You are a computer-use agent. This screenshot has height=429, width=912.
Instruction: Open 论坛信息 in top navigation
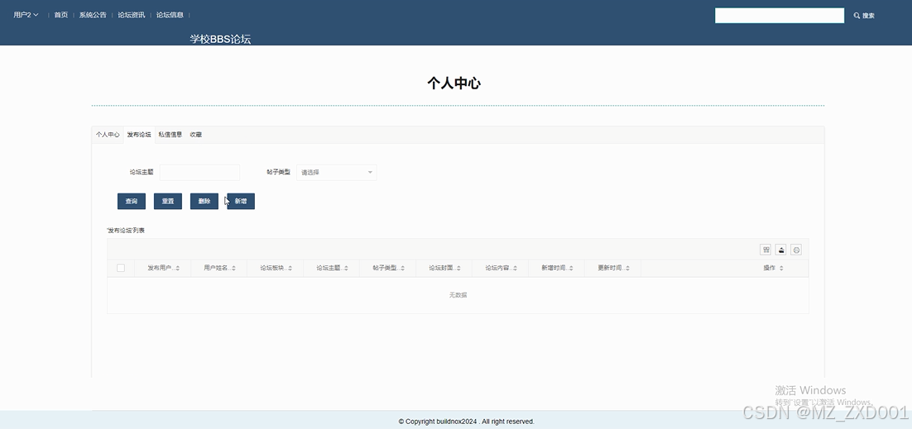point(170,15)
